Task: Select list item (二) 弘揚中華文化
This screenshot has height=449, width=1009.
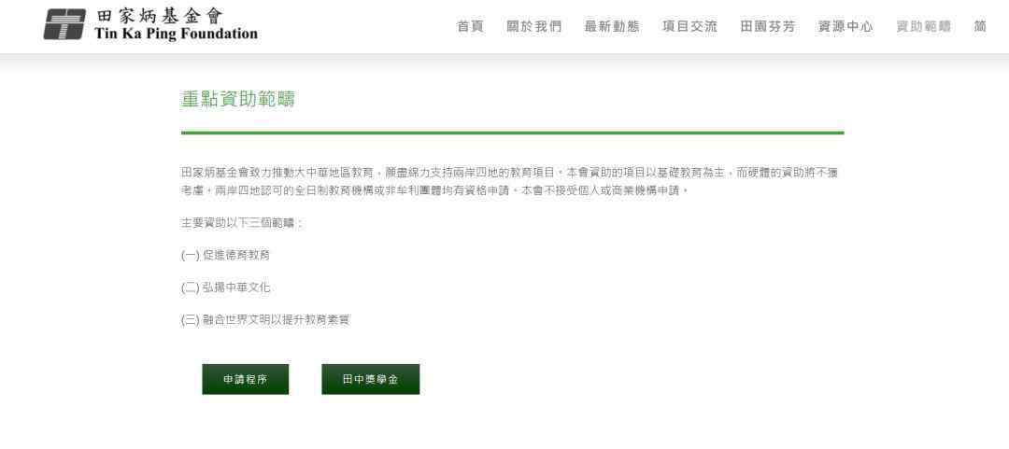Action: 225,288
